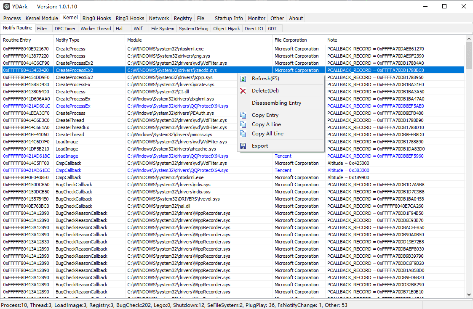Viewport: 473px width, 309px height.
Task: Sort by Note column header
Action: point(395,40)
